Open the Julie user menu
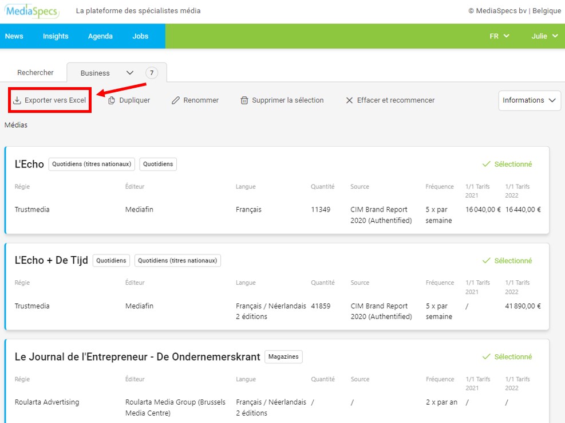This screenshot has height=423, width=565. 544,36
